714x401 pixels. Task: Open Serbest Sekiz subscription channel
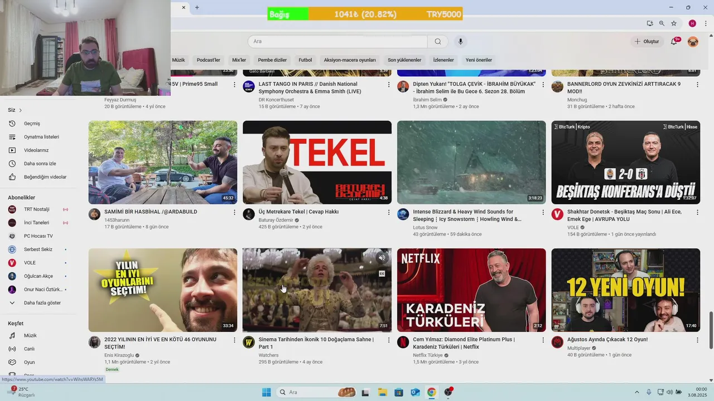point(38,250)
